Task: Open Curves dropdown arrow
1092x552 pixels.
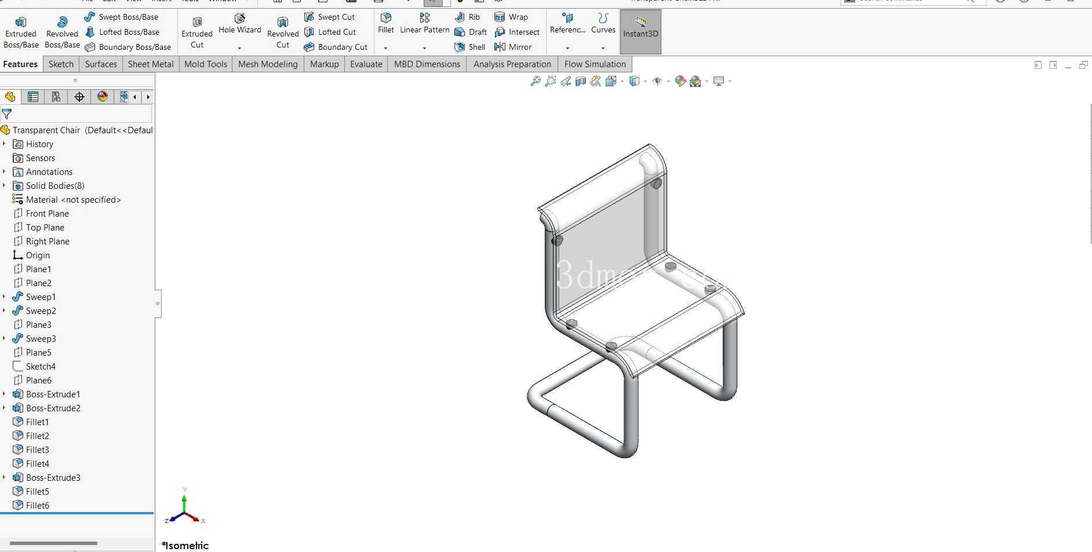Action: (603, 48)
